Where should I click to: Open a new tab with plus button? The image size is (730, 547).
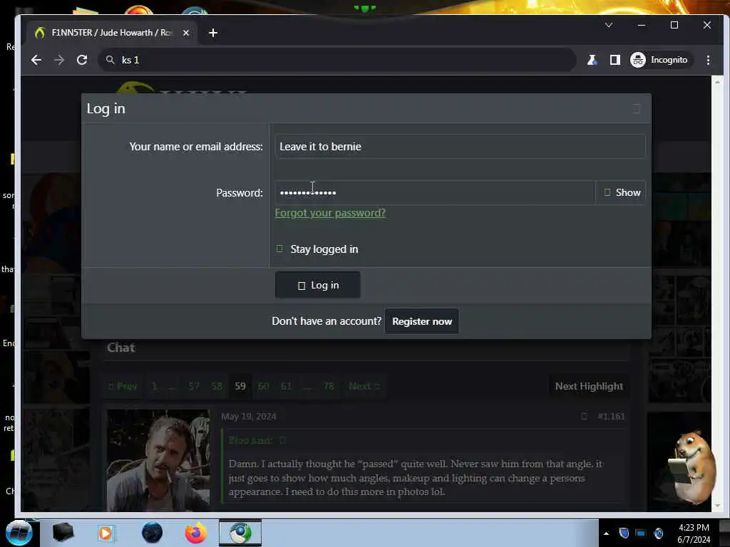(x=213, y=33)
